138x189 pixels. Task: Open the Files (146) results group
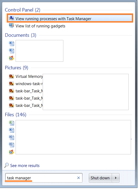pyautogui.click(x=16, y=115)
